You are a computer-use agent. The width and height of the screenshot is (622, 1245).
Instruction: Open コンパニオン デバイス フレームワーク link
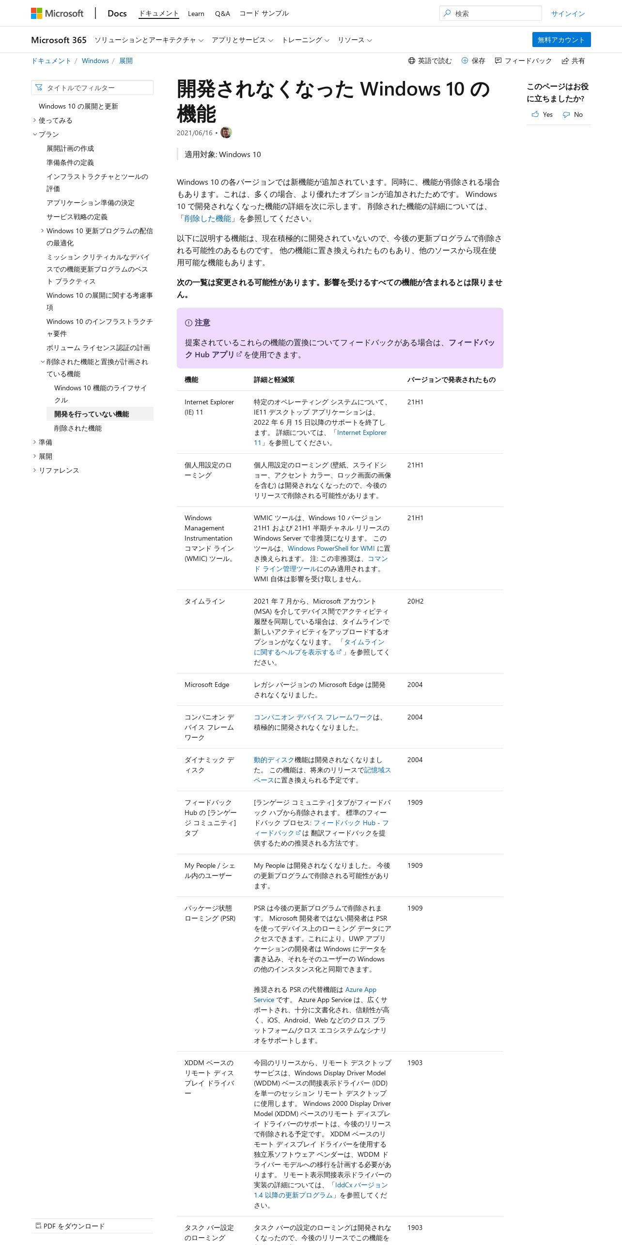[x=313, y=717]
